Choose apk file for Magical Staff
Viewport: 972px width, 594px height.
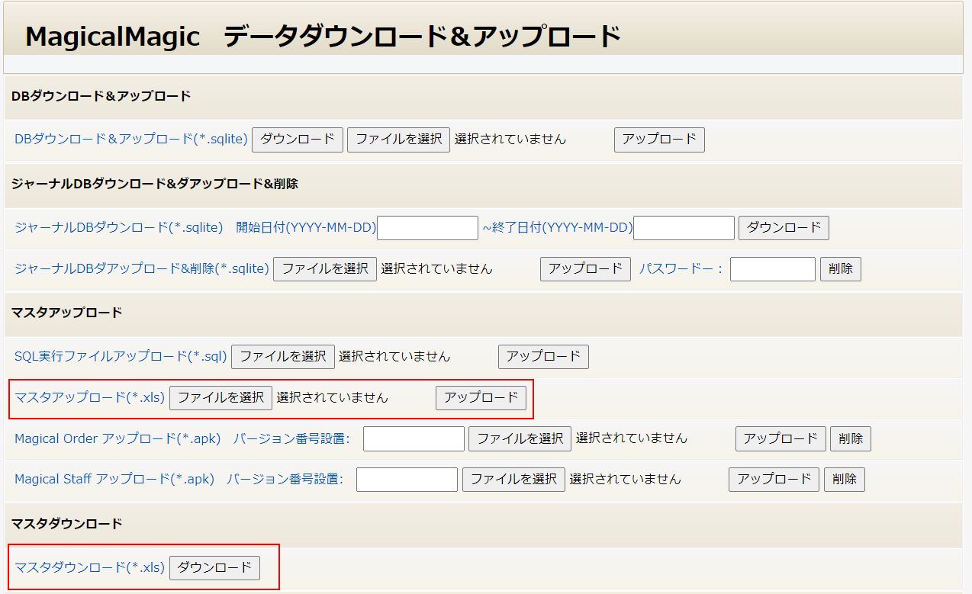point(513,480)
